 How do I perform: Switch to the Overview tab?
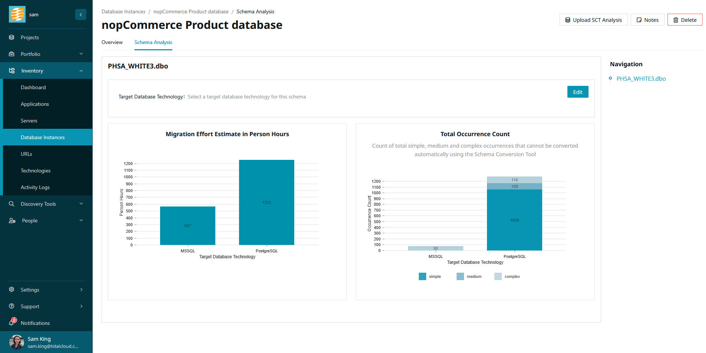tap(112, 42)
